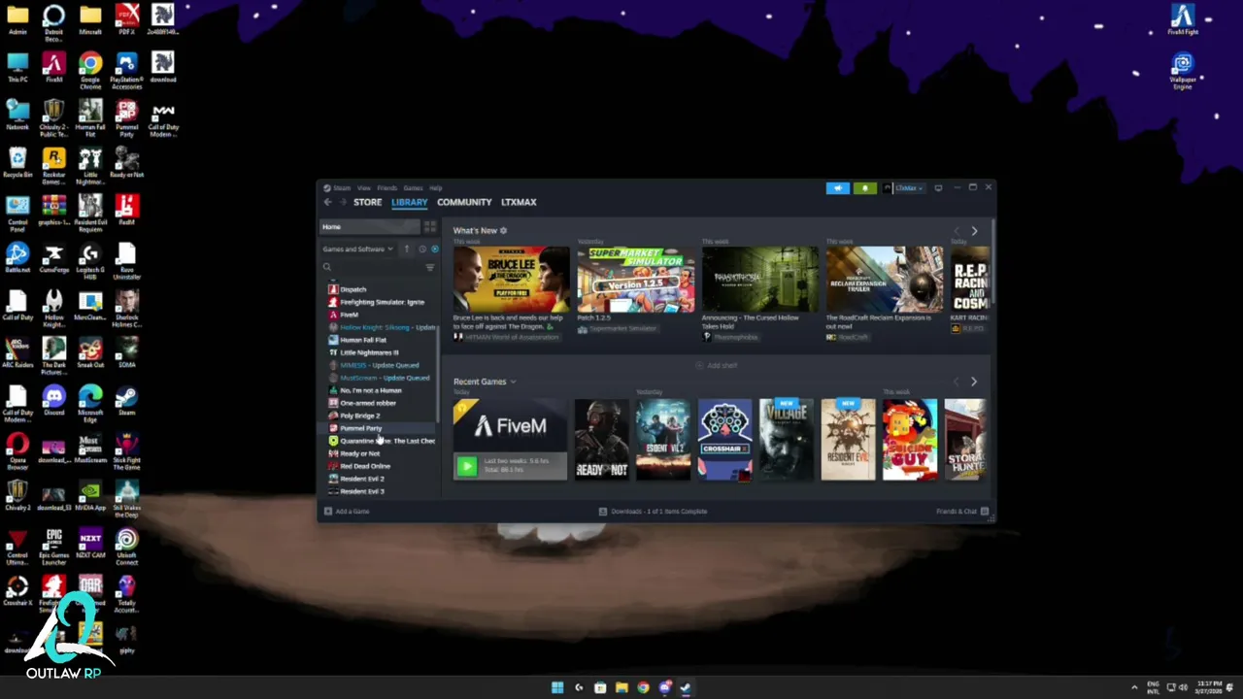Open Discord desktop shortcut
This screenshot has width=1243, height=699.
pyautogui.click(x=53, y=400)
